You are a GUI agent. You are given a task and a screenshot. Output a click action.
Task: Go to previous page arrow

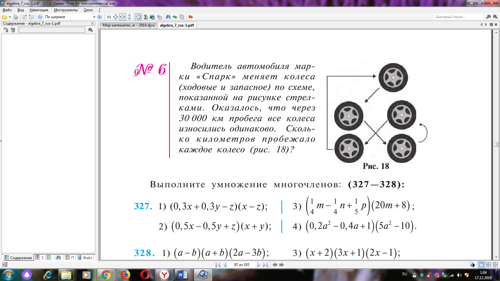pos(225,265)
